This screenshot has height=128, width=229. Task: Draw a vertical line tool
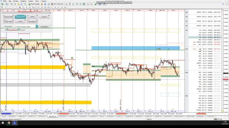point(10,7)
